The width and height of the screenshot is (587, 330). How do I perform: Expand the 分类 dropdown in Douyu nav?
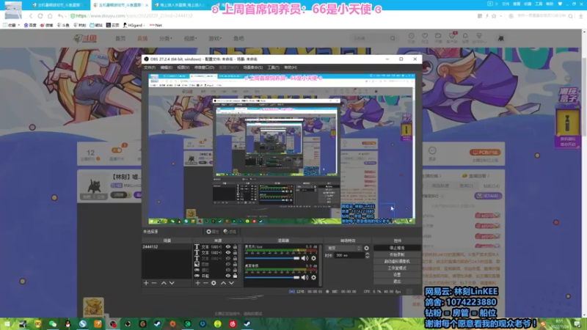[x=166, y=38]
